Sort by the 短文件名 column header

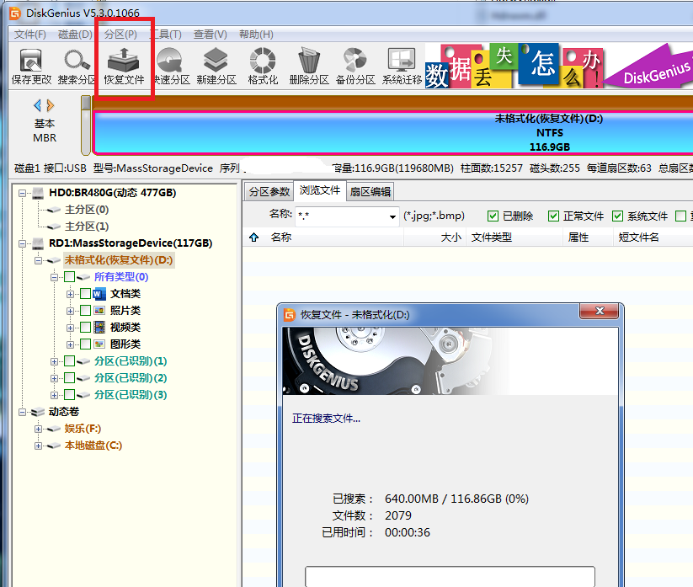pyautogui.click(x=653, y=237)
